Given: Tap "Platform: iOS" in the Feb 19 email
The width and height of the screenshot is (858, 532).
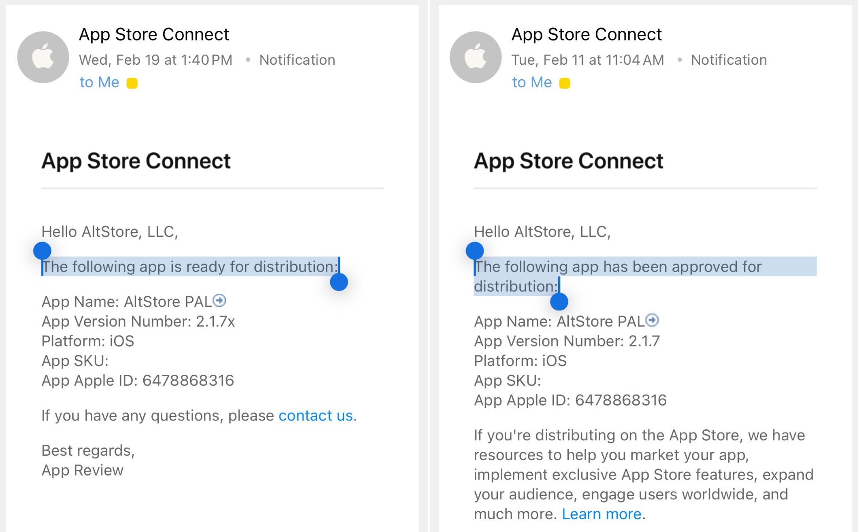Looking at the screenshot, I should coord(88,341).
